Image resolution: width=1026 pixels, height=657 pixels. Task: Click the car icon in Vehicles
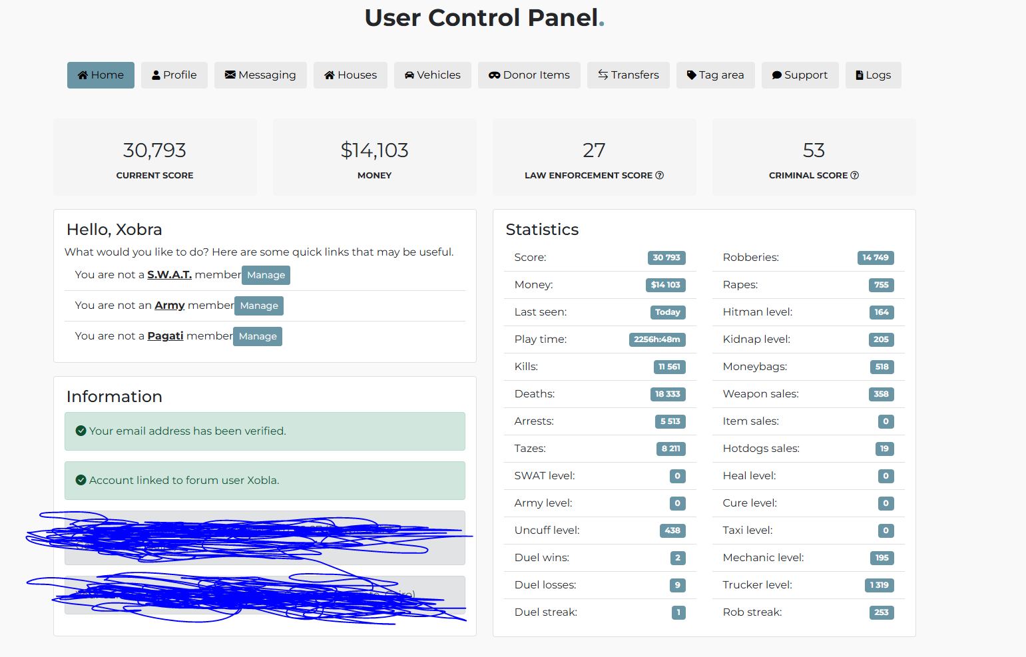409,75
